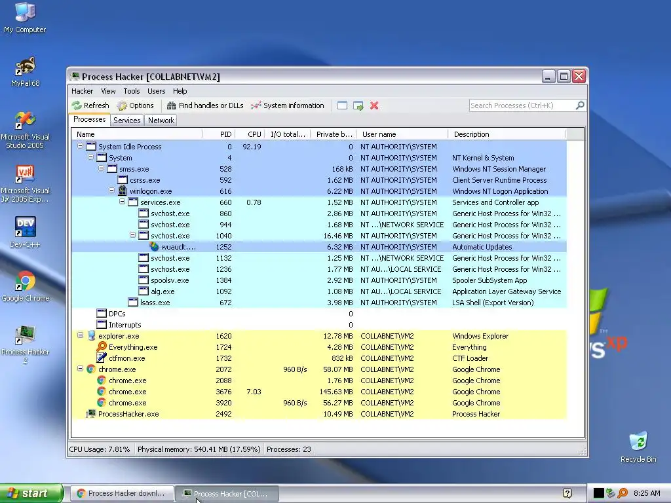This screenshot has height=503, width=671.
Task: Select the DPCs row
Action: [x=319, y=314]
